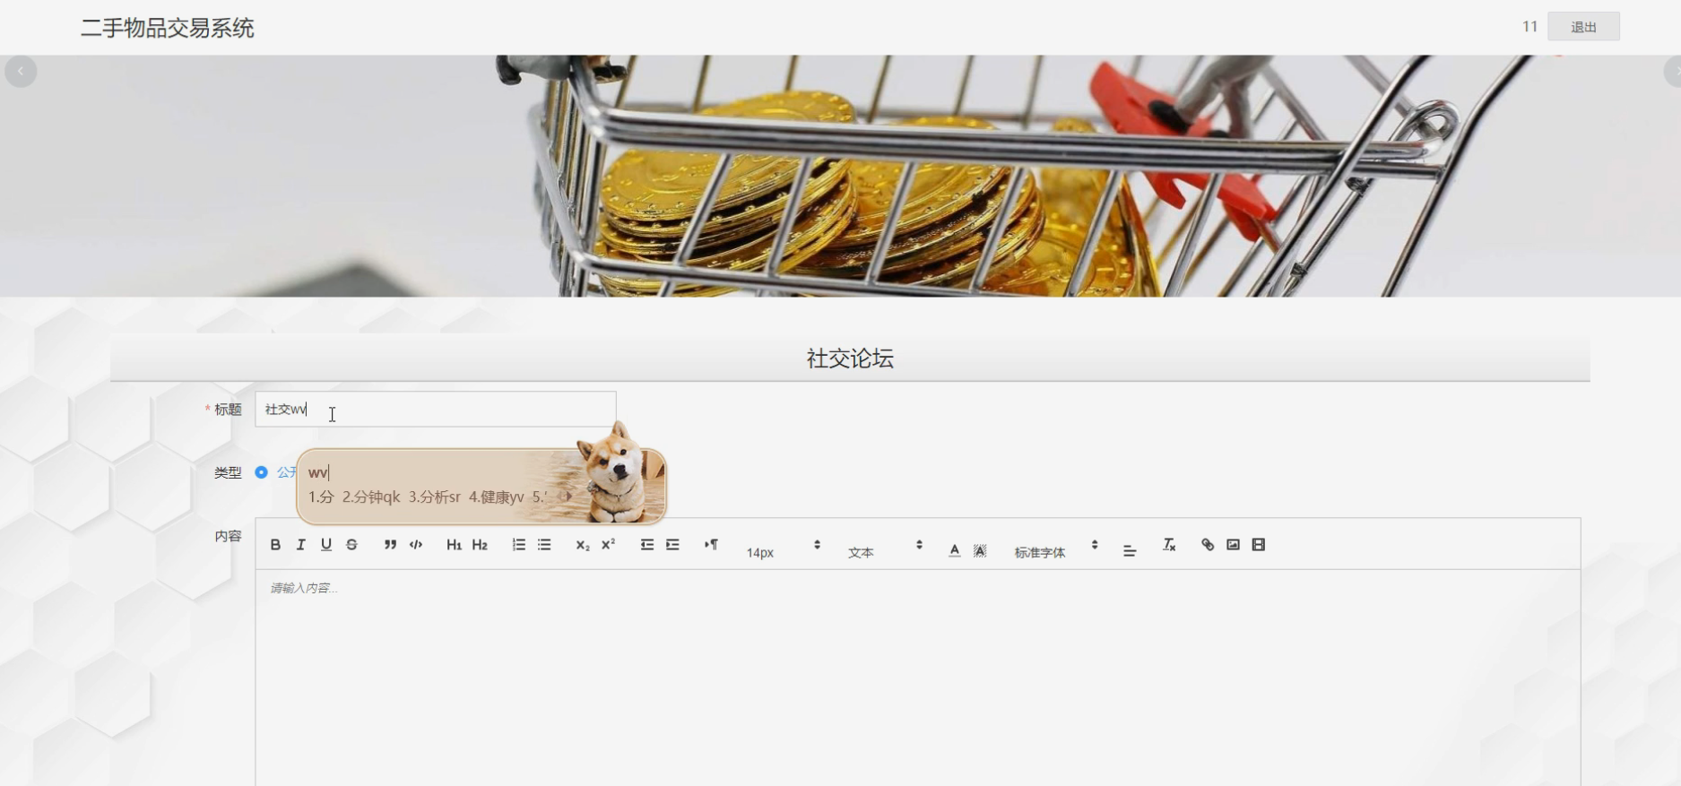This screenshot has height=786, width=1681.
Task: Toggle bold formatting in editor
Action: point(275,545)
